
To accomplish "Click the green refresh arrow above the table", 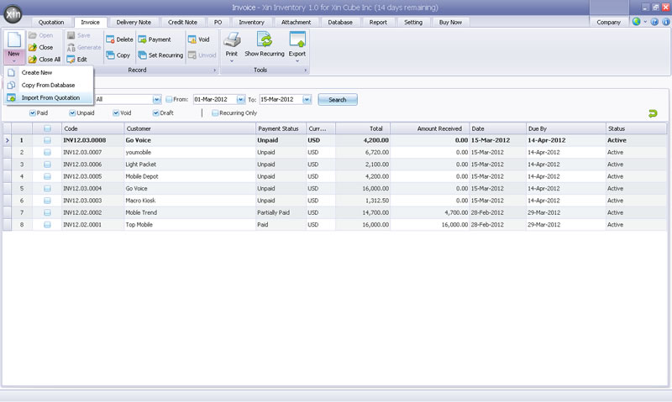I will click(x=652, y=113).
